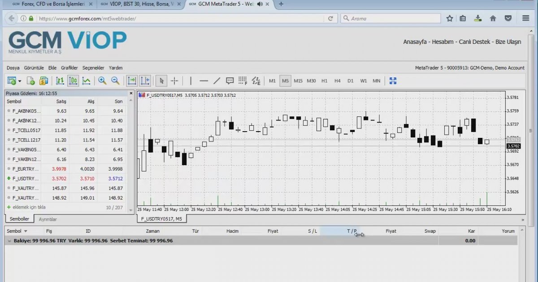538x282 pixels.
Task: Select the text label tool
Action: [x=230, y=81]
